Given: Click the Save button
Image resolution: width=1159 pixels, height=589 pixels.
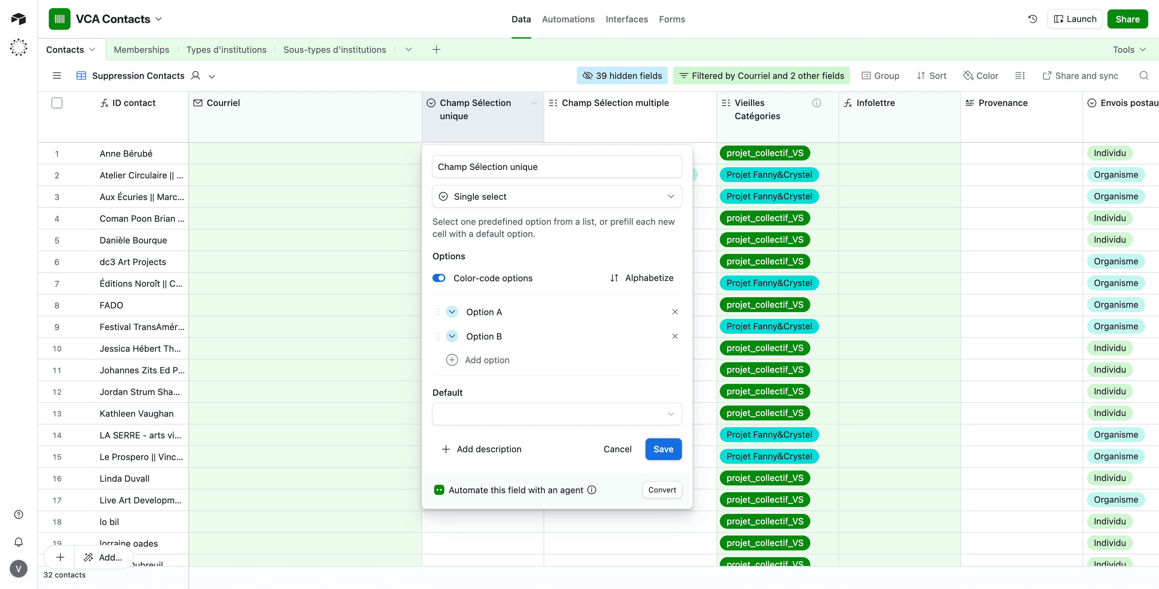Looking at the screenshot, I should tap(663, 449).
